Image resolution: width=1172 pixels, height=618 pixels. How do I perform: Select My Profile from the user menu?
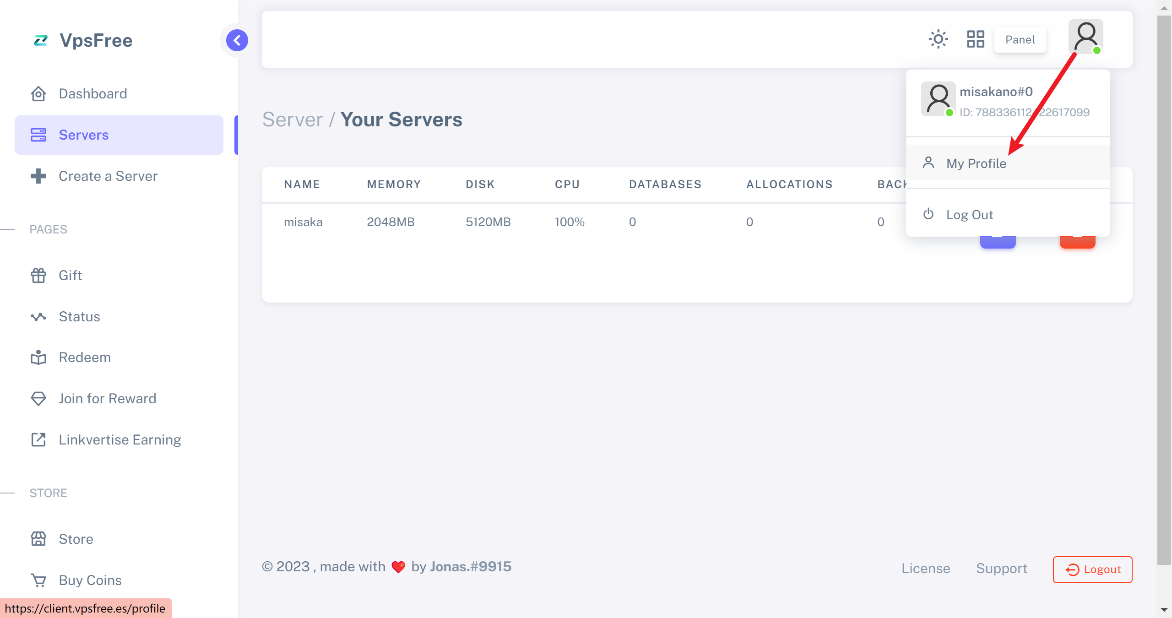pyautogui.click(x=976, y=163)
